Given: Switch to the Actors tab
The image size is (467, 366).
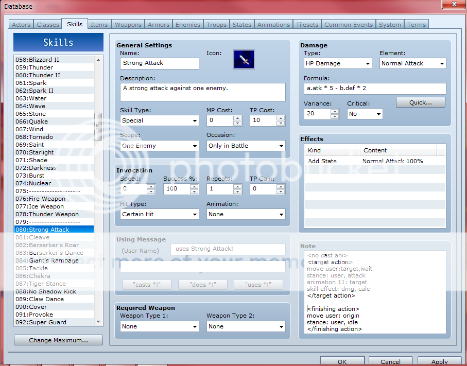Looking at the screenshot, I should pyautogui.click(x=21, y=25).
